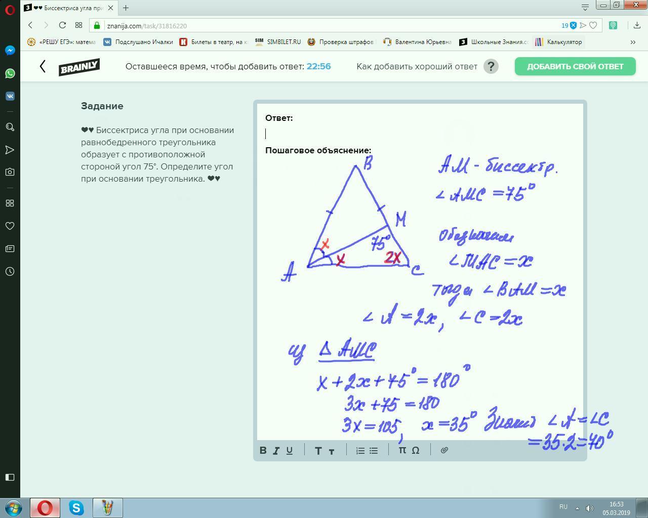Open the Speed Dial start page button
Viewport: 648px width, 518px height.
coord(78,25)
